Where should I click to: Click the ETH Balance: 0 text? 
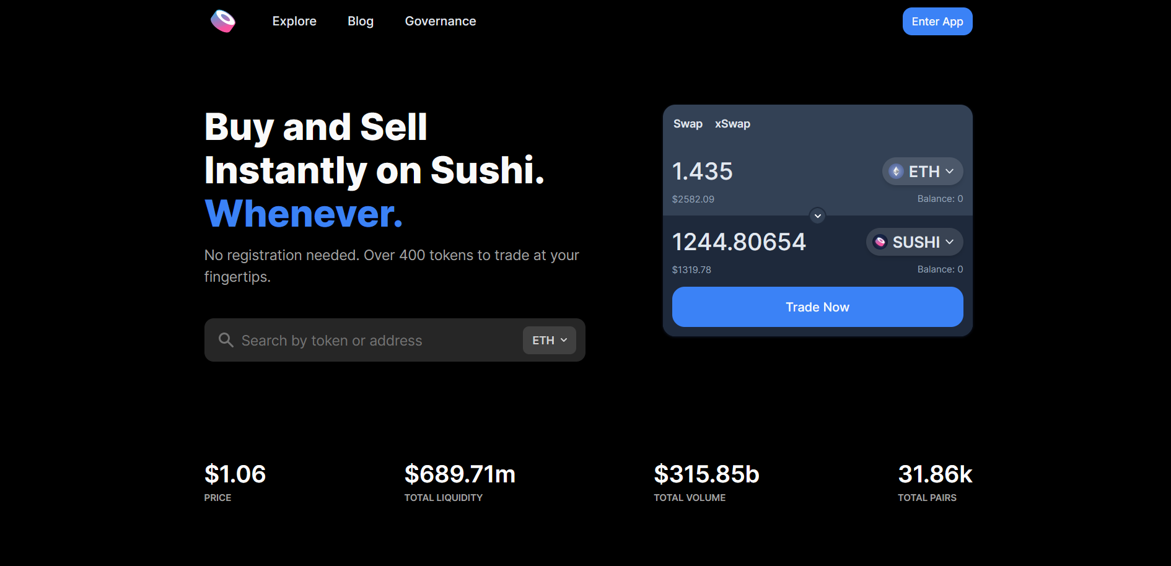940,199
